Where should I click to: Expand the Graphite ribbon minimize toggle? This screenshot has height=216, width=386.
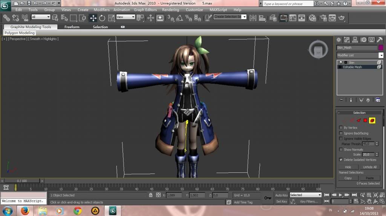click(123, 27)
